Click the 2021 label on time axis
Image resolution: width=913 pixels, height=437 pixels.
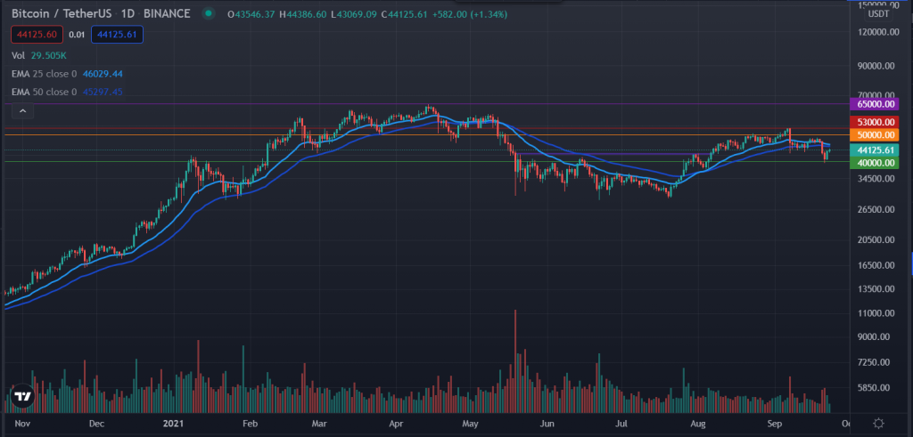click(175, 423)
